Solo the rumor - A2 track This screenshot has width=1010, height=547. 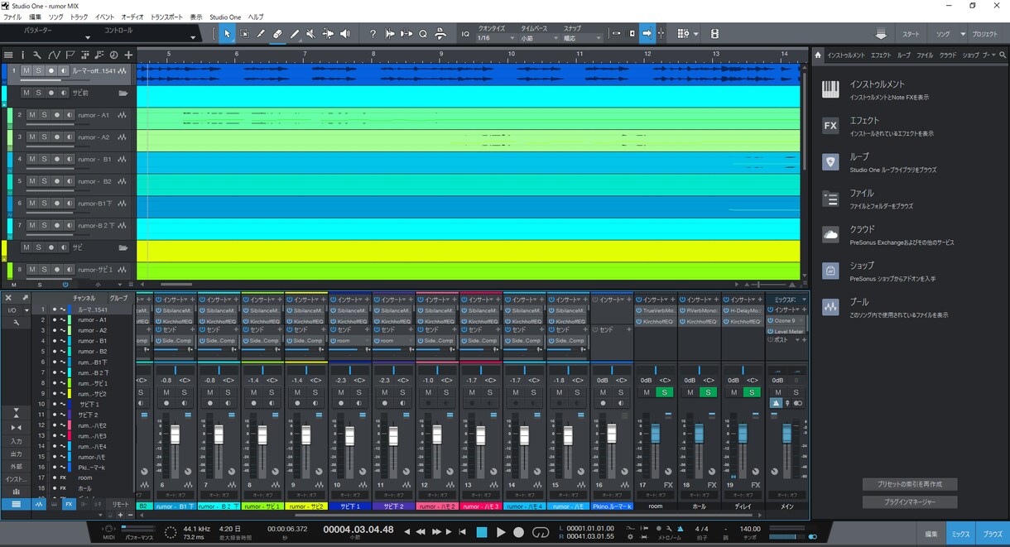coord(44,137)
